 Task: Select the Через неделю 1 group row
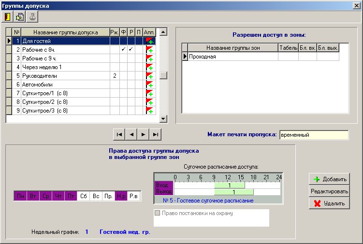(81, 67)
